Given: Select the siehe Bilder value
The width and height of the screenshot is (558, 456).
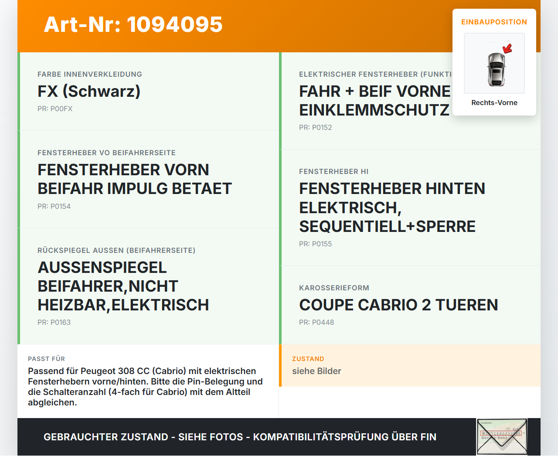Looking at the screenshot, I should click(316, 371).
